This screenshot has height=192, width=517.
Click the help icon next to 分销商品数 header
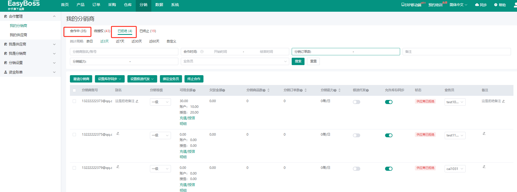pyautogui.click(x=264, y=90)
